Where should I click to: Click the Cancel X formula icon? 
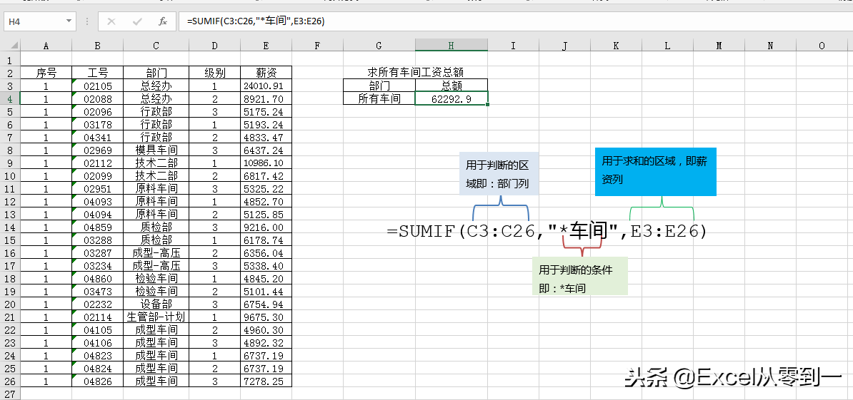(111, 21)
